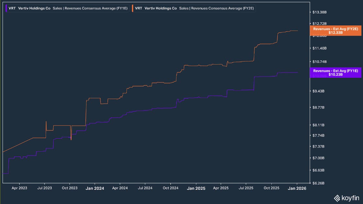Click the Jan 2025 x-axis label
The height and width of the screenshot is (204, 363).
196,188
